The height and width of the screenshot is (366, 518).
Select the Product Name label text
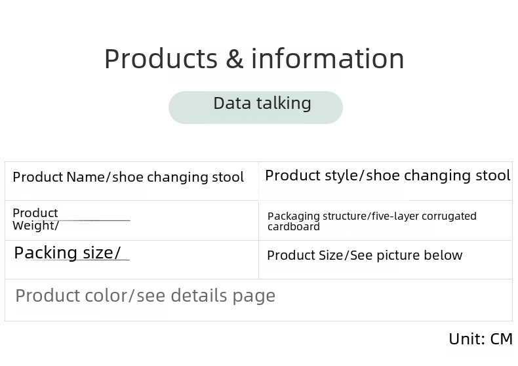tap(58, 177)
